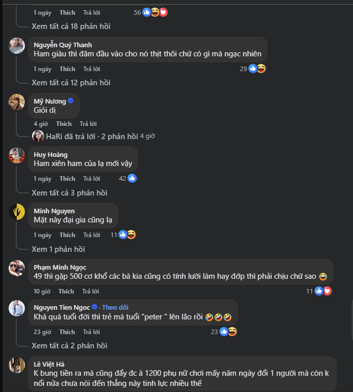
Task: Show 3 replies under Huy Hoàng's comment
Action: click(x=69, y=192)
